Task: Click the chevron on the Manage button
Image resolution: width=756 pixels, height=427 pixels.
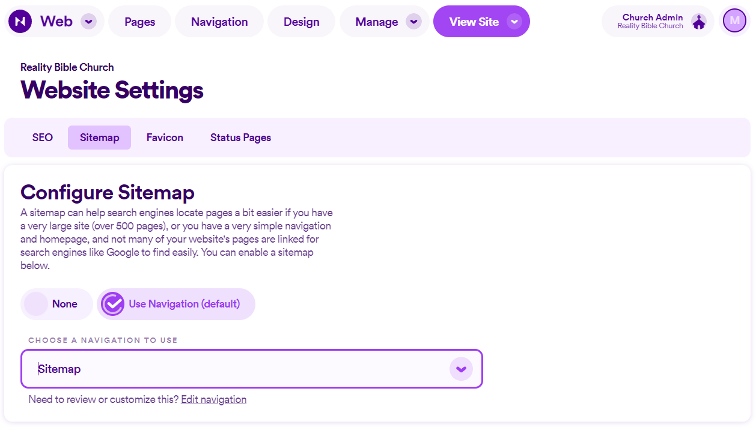Action: (x=413, y=21)
